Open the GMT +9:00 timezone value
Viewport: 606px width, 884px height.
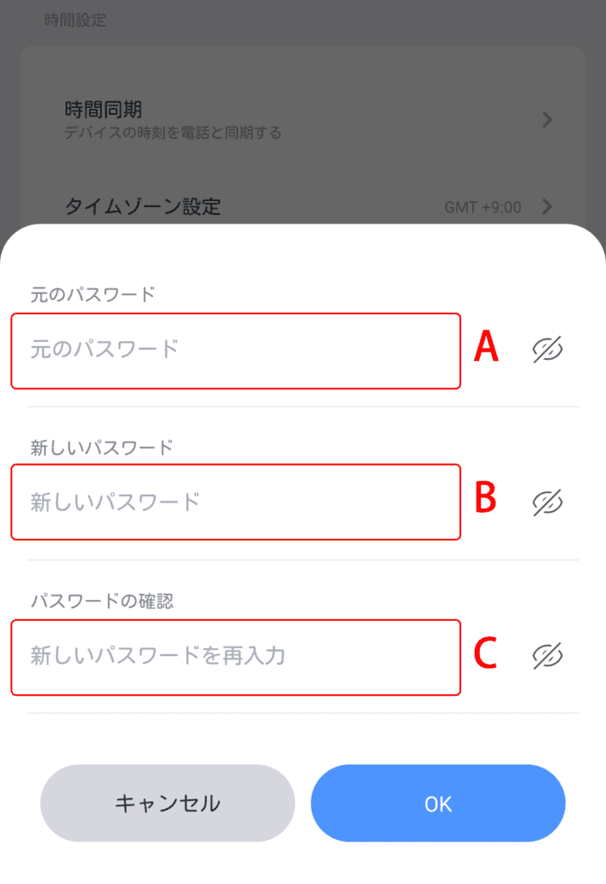tap(483, 208)
